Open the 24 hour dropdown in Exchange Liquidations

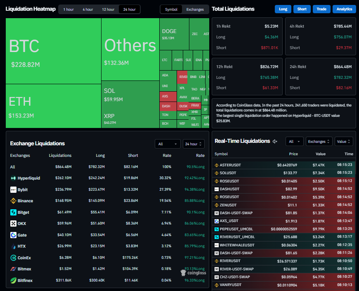click(x=194, y=144)
